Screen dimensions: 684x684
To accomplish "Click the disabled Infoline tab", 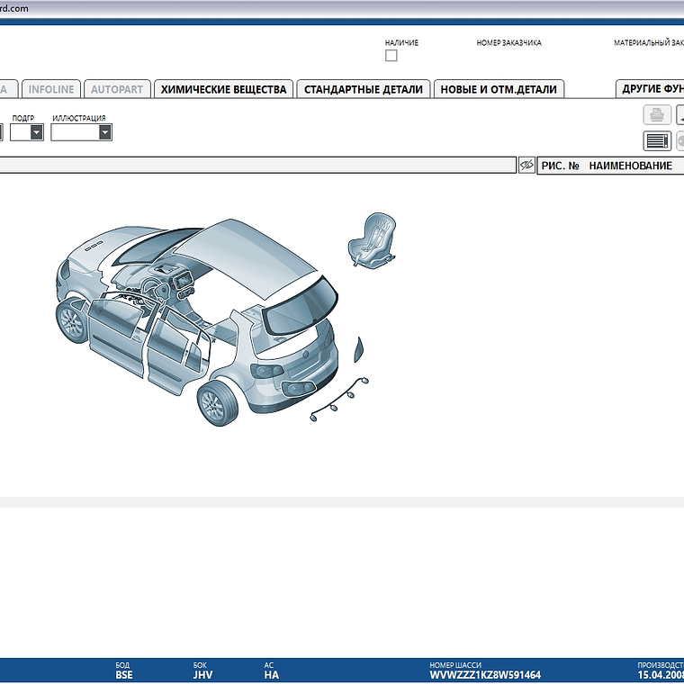I will point(51,89).
